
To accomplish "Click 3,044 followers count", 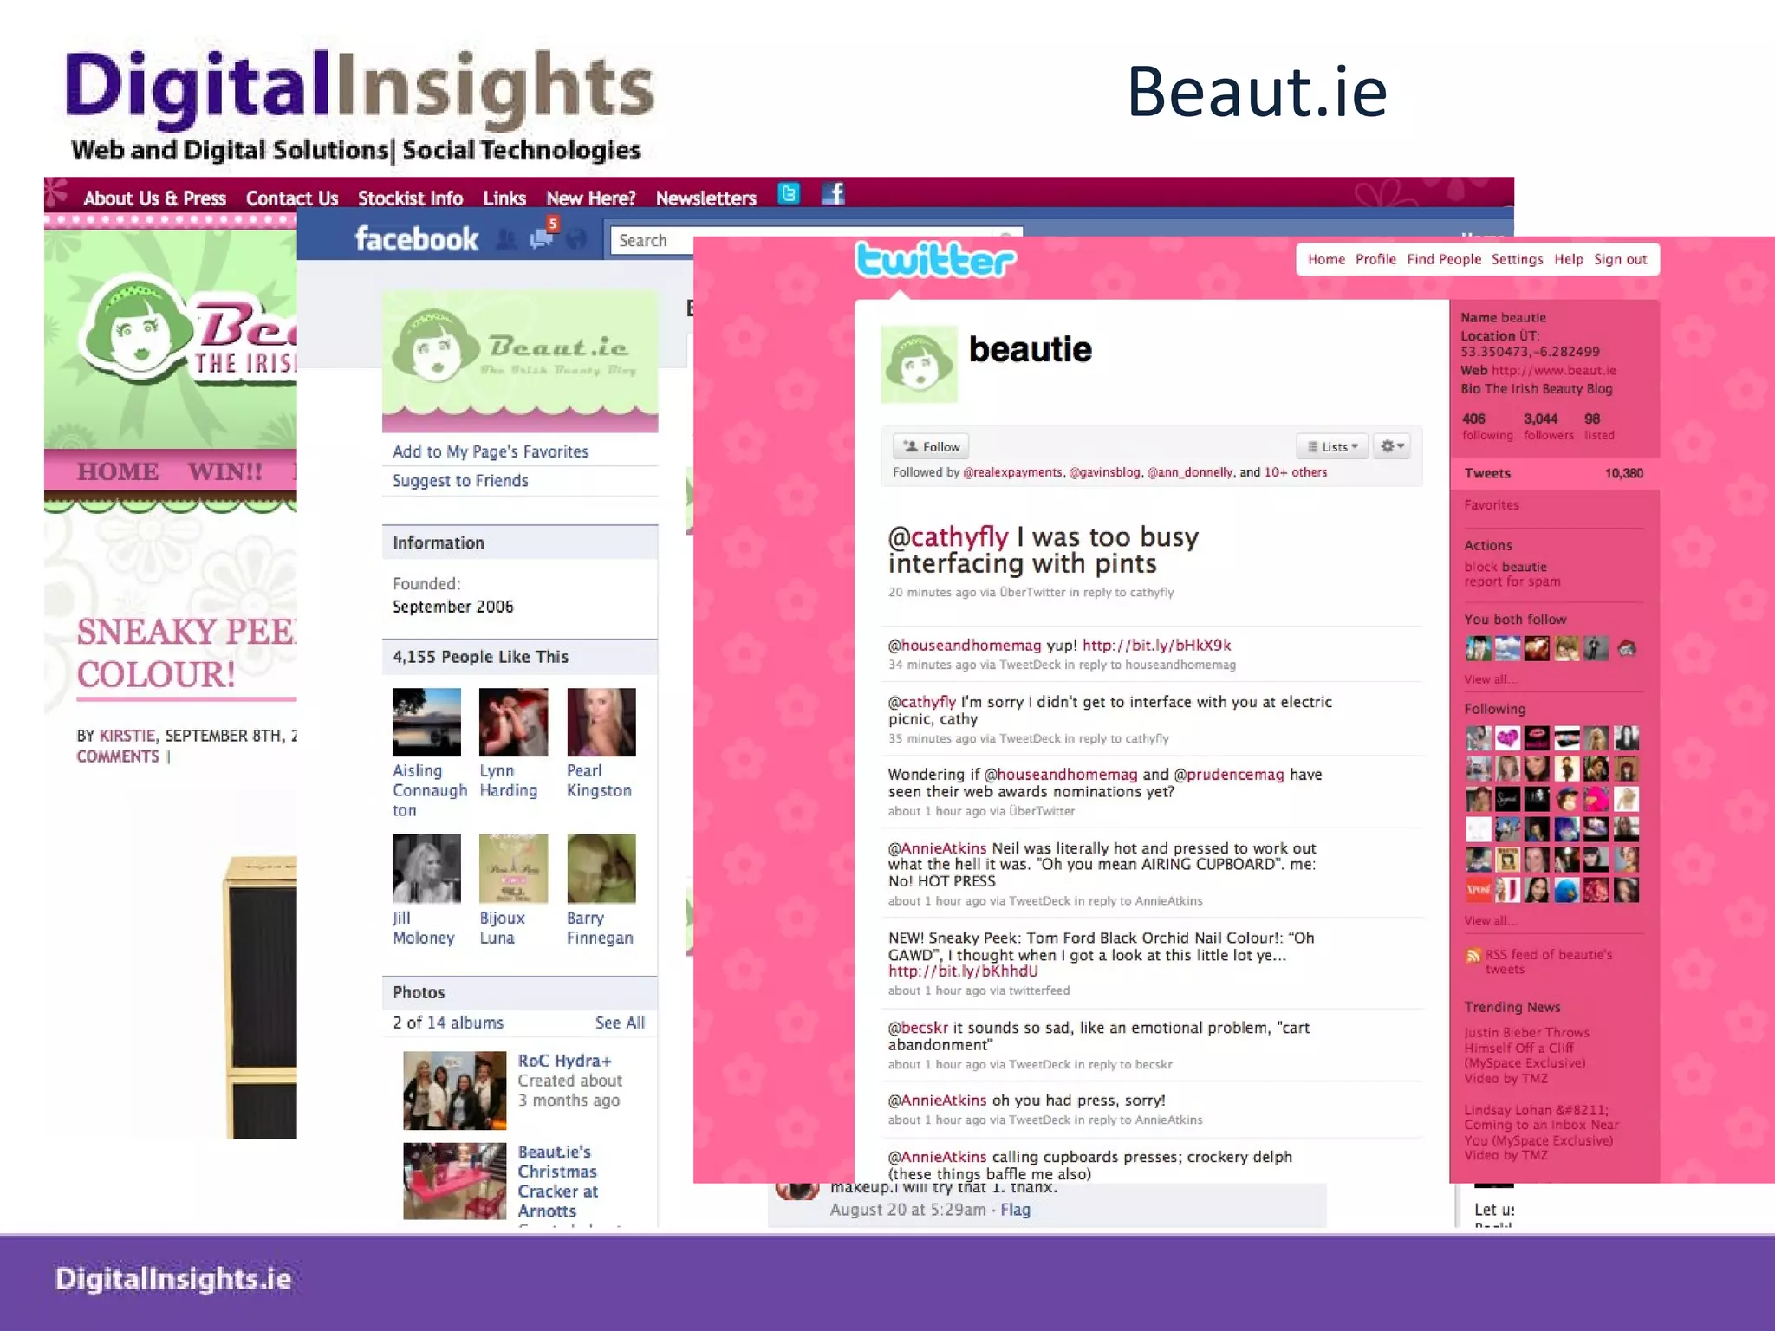I will (x=1548, y=426).
